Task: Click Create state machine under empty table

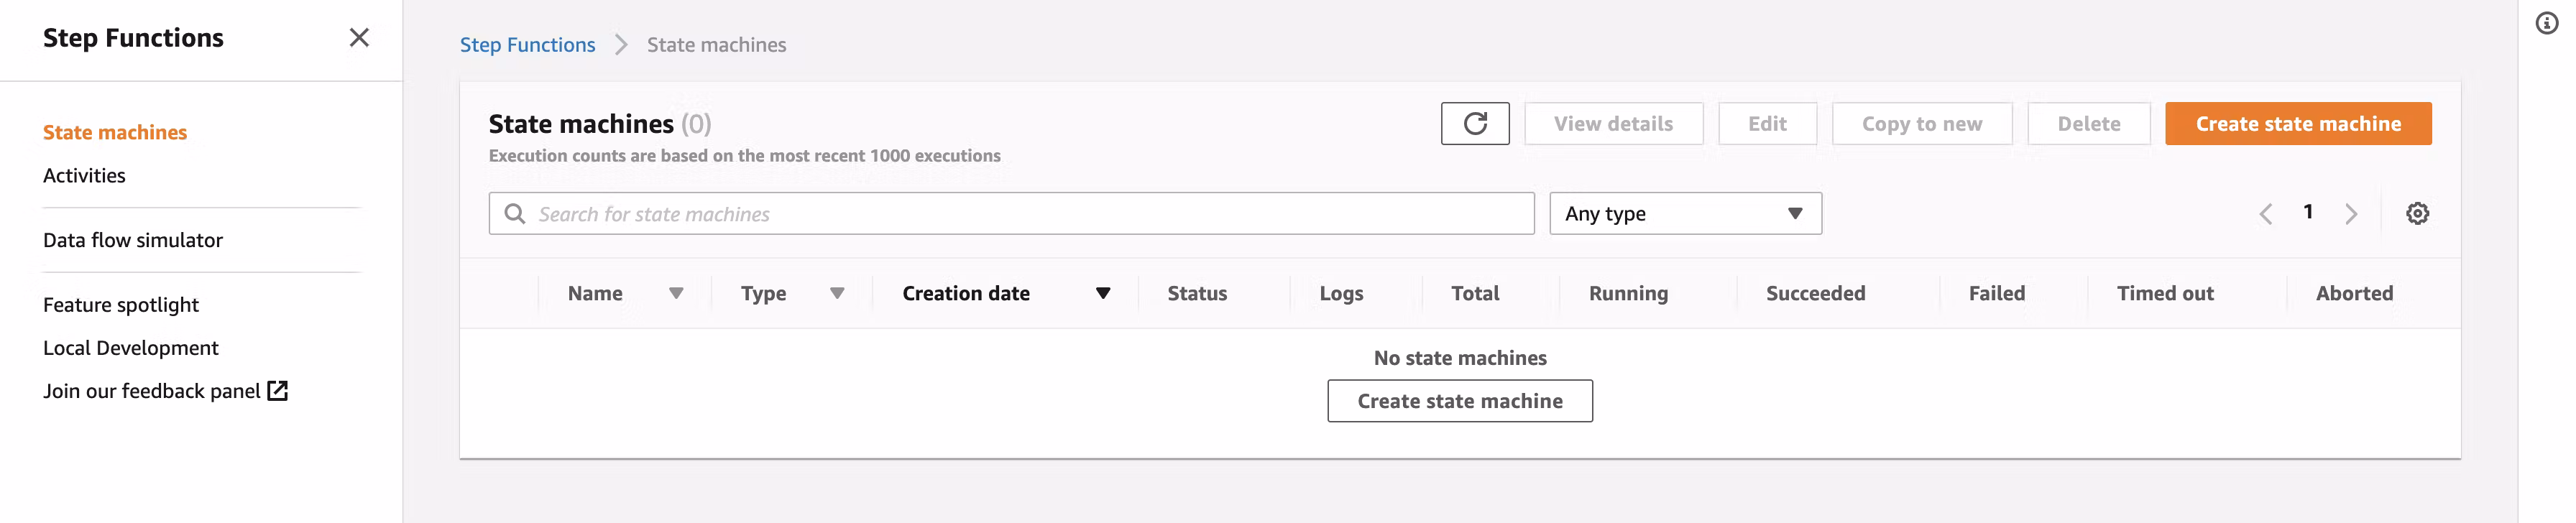Action: [1459, 401]
